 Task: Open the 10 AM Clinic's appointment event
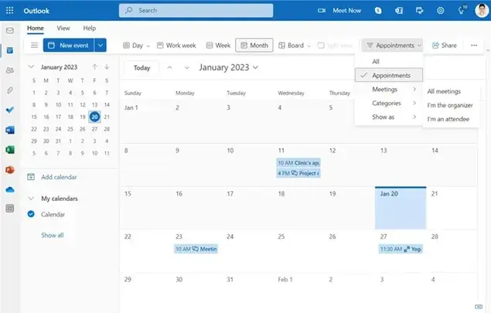point(298,163)
